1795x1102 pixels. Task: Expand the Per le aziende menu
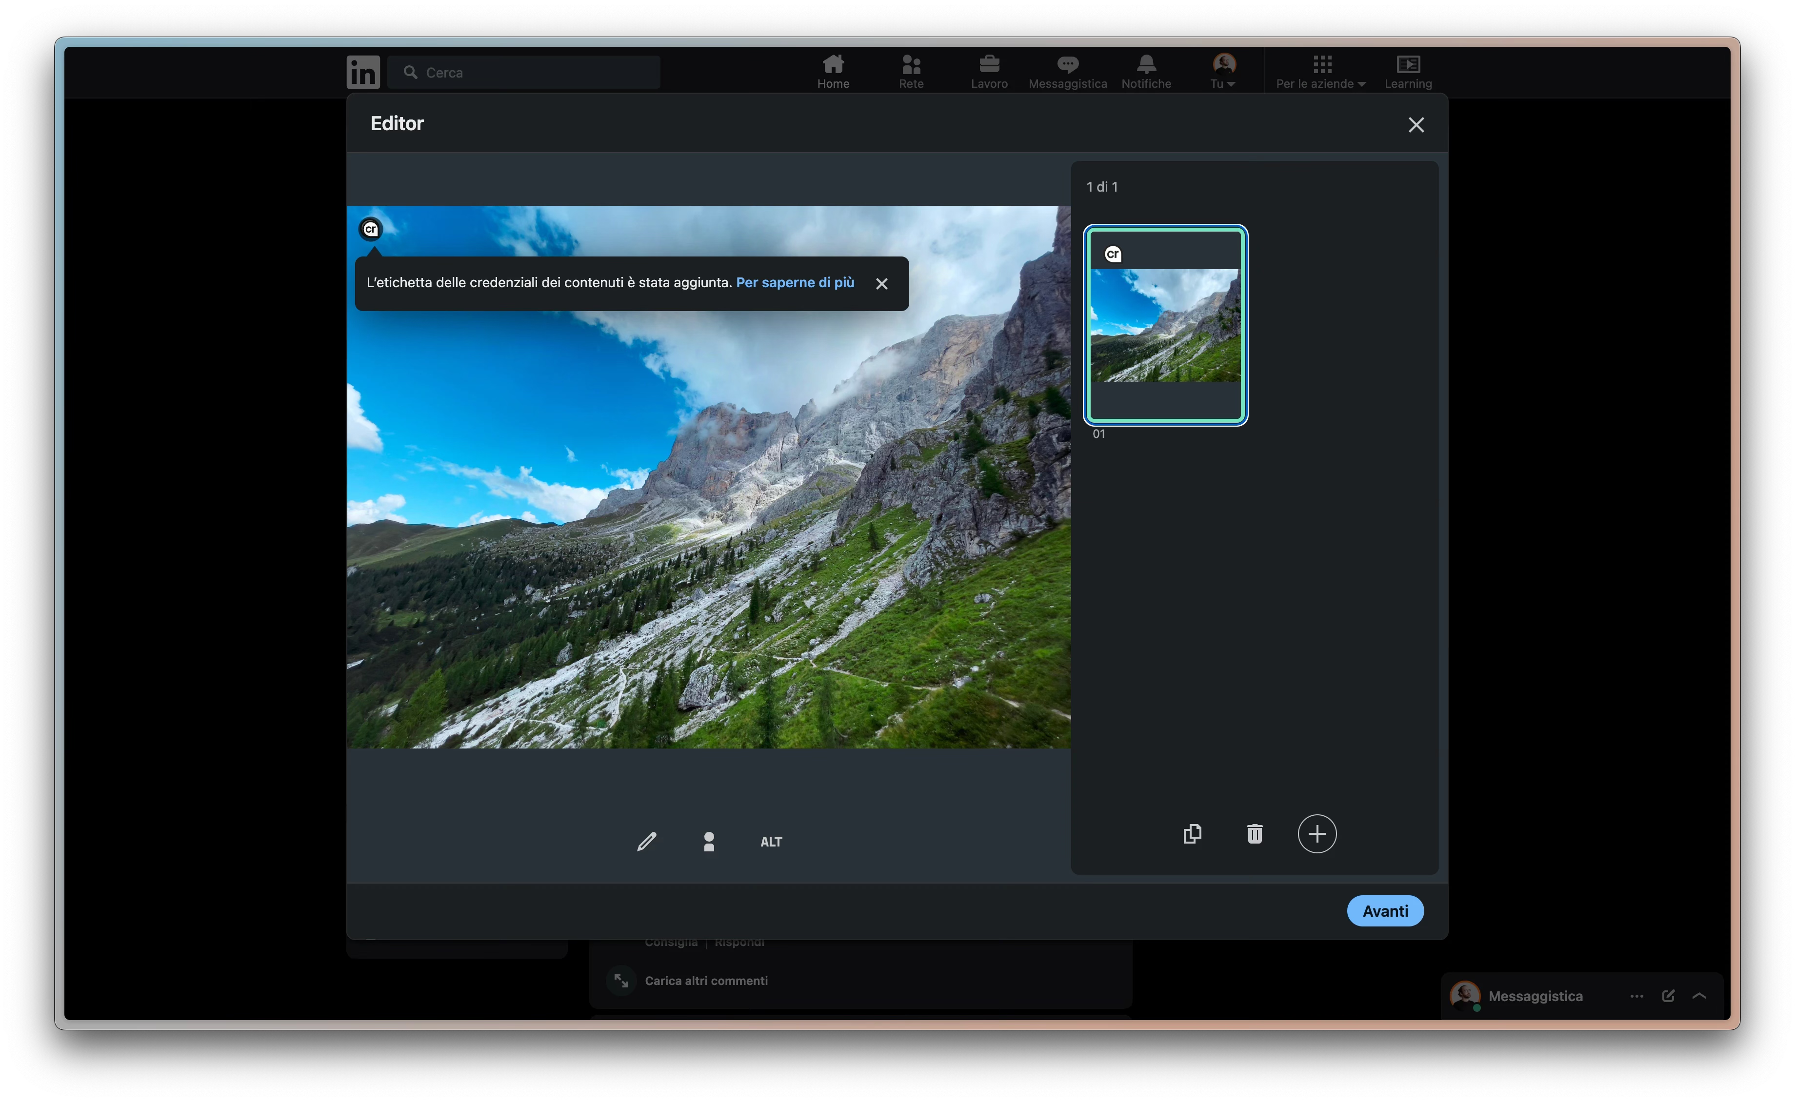click(1320, 71)
